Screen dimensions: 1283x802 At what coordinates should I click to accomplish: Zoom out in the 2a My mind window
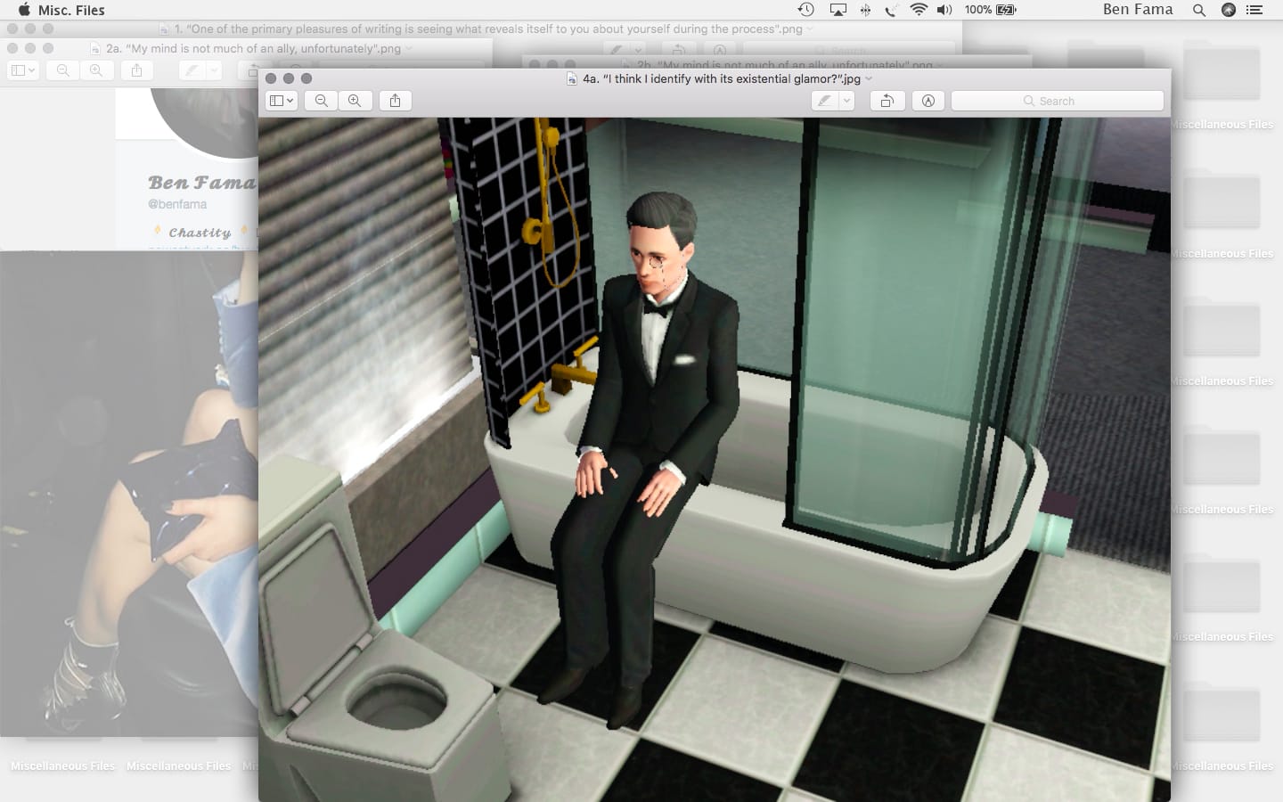pyautogui.click(x=62, y=70)
